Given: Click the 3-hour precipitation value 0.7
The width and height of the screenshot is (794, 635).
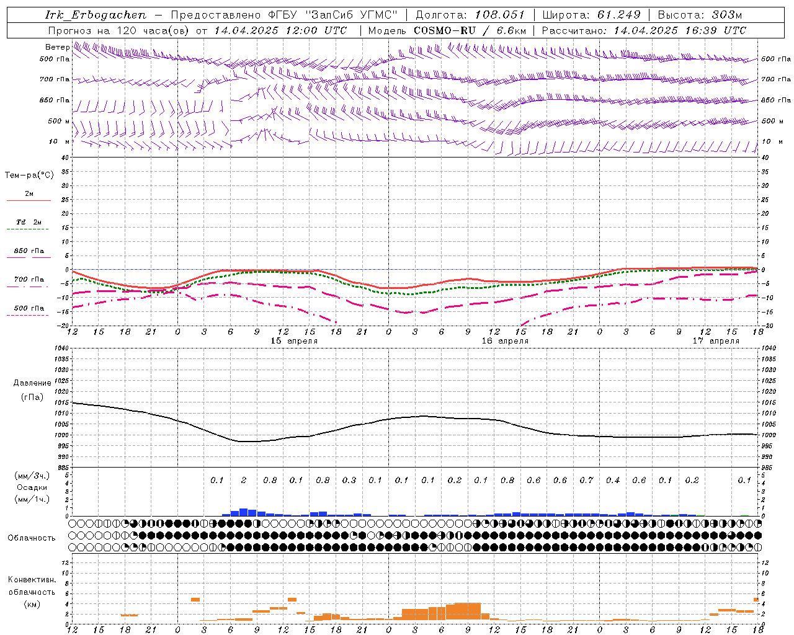Looking at the screenshot, I should tap(587, 481).
